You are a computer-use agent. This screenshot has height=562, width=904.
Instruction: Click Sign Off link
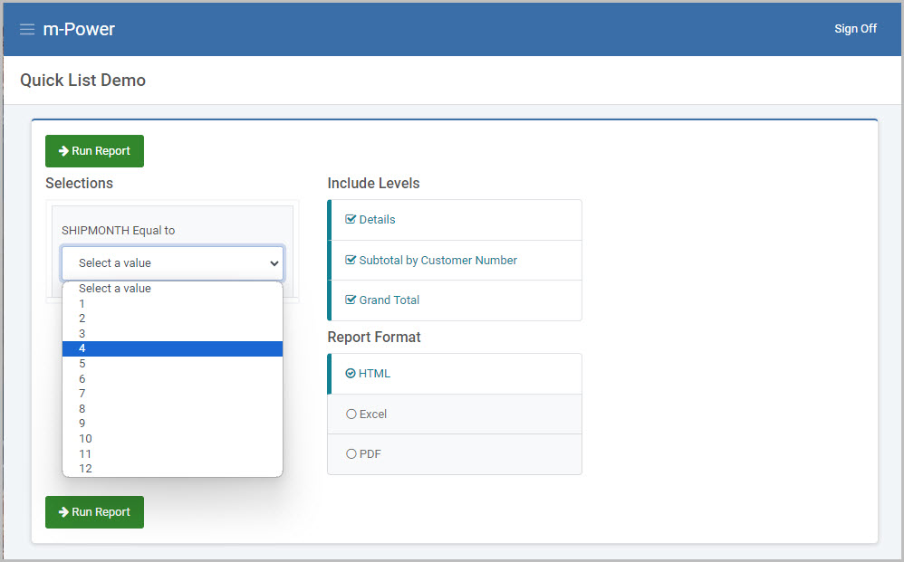tap(855, 29)
